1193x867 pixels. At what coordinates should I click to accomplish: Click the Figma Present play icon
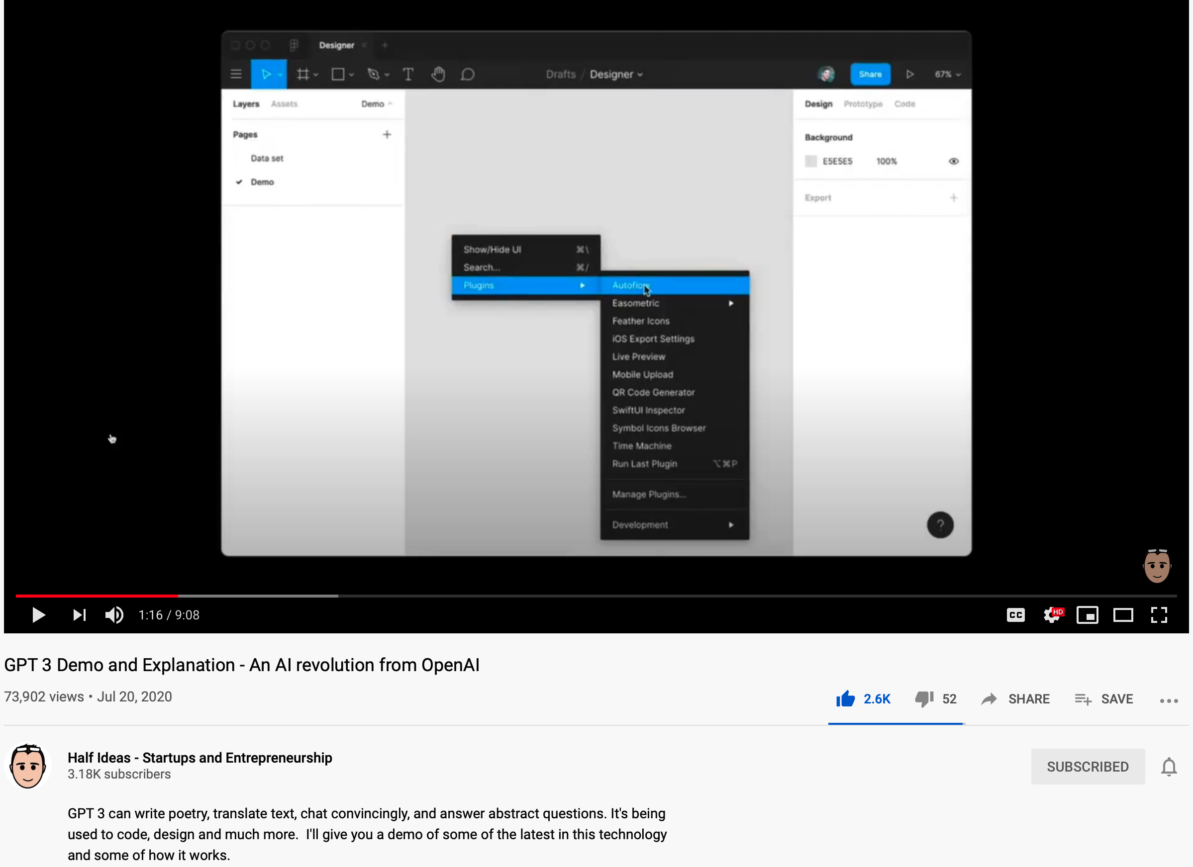pyautogui.click(x=910, y=74)
